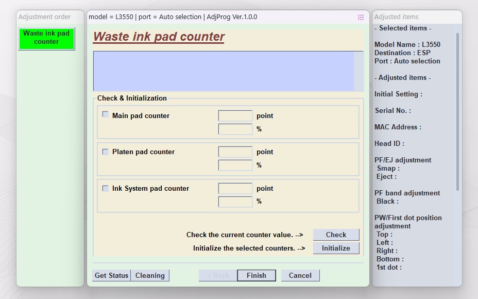
Task: Click the Ink System pad percent field
Action: [x=235, y=201]
